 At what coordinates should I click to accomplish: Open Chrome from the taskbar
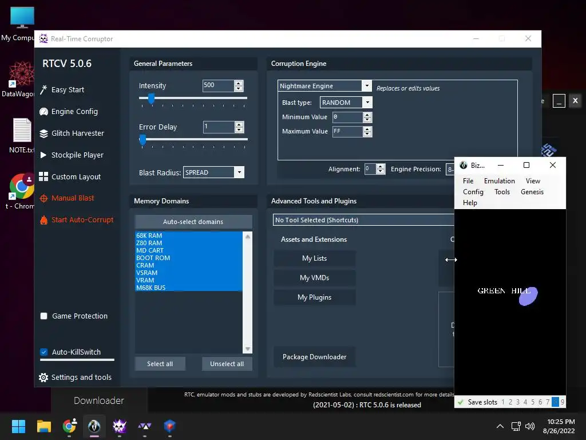coord(69,426)
